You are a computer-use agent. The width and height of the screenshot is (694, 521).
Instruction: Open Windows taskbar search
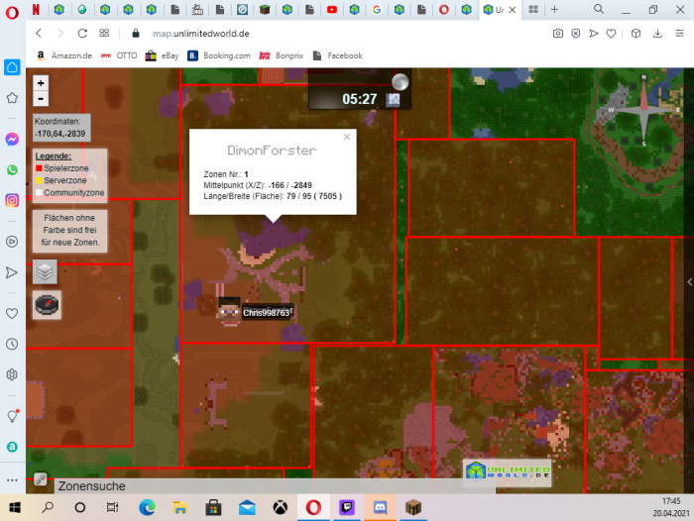tap(48, 507)
